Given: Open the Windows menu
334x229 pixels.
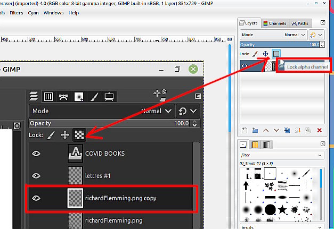Looking at the screenshot, I should click(53, 13).
